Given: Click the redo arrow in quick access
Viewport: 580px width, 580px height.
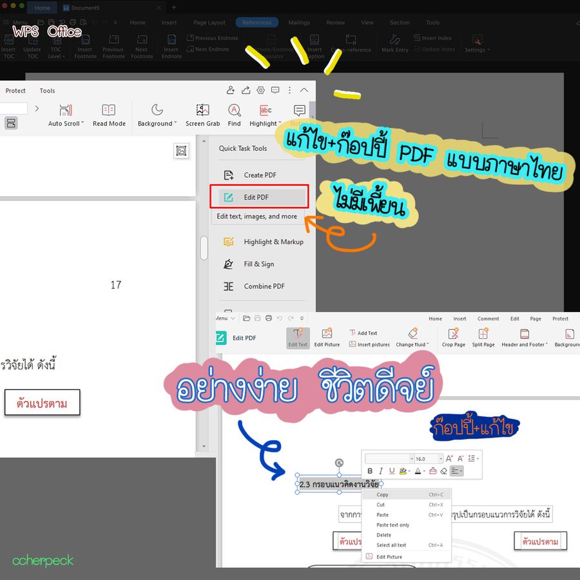Looking at the screenshot, I should [x=291, y=318].
